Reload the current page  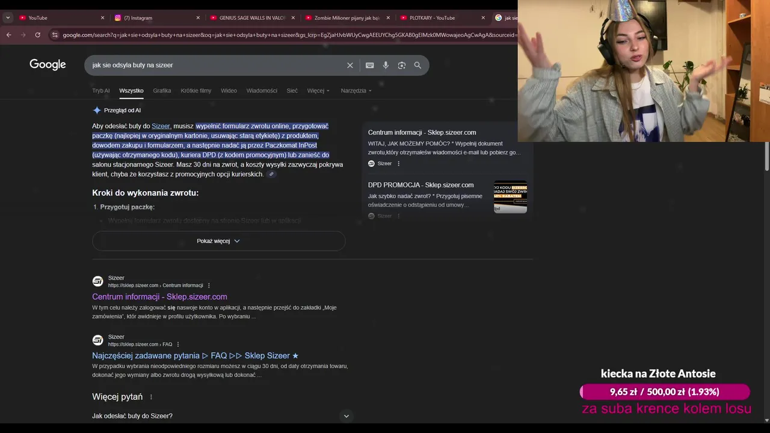37,35
